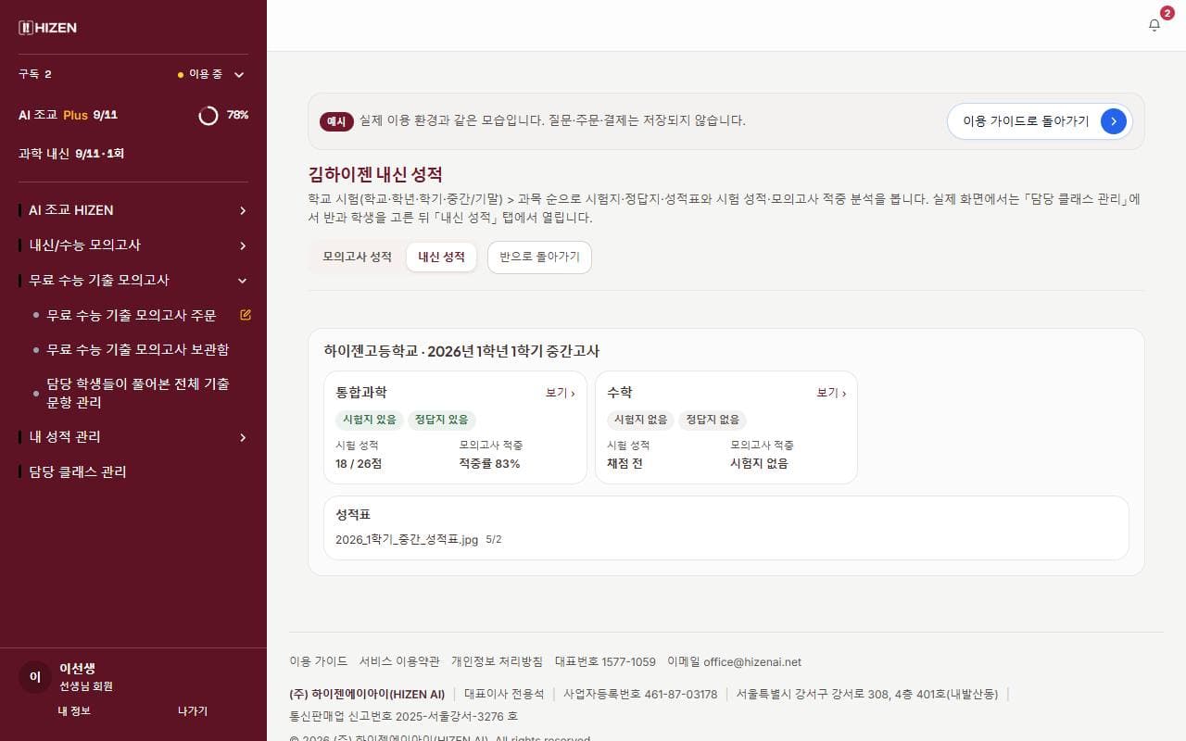Open the notification bell icon
This screenshot has height=741, width=1186.
point(1154,25)
